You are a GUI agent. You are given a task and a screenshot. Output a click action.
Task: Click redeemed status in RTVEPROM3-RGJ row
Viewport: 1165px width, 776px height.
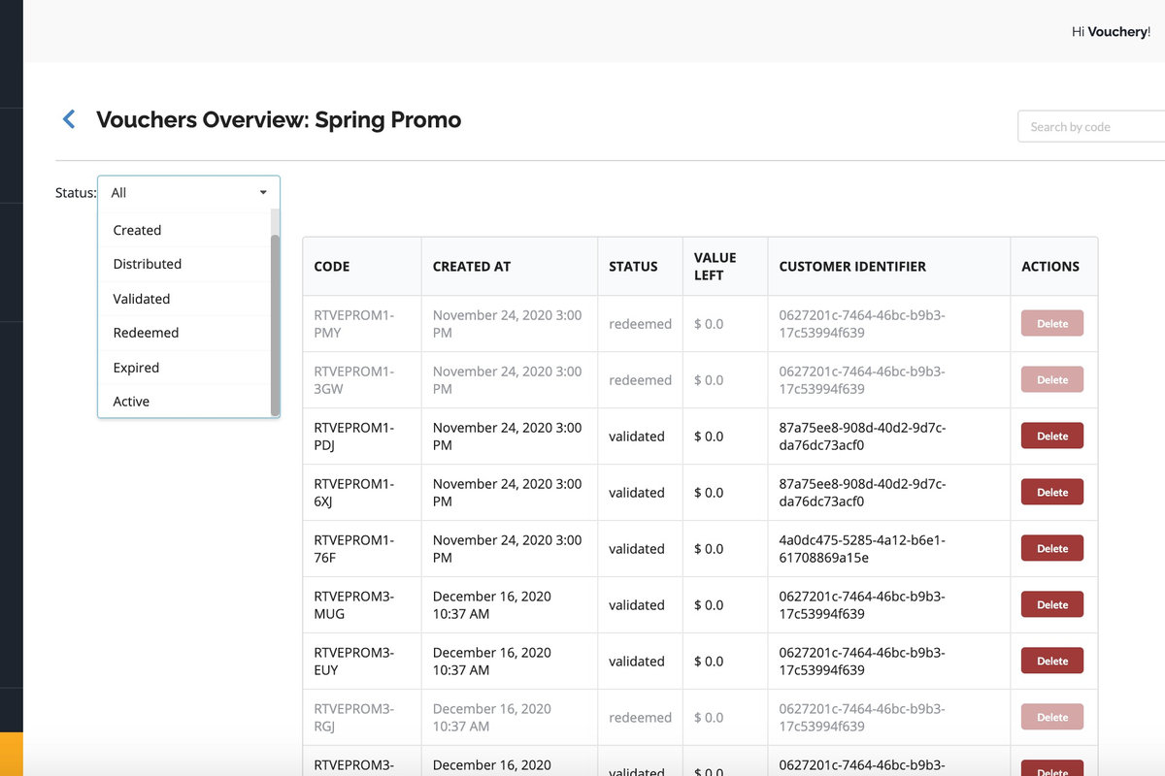click(x=641, y=718)
